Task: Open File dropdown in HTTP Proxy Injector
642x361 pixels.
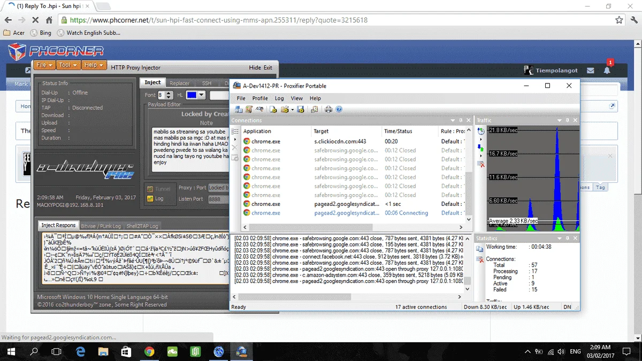Action: pyautogui.click(x=44, y=65)
